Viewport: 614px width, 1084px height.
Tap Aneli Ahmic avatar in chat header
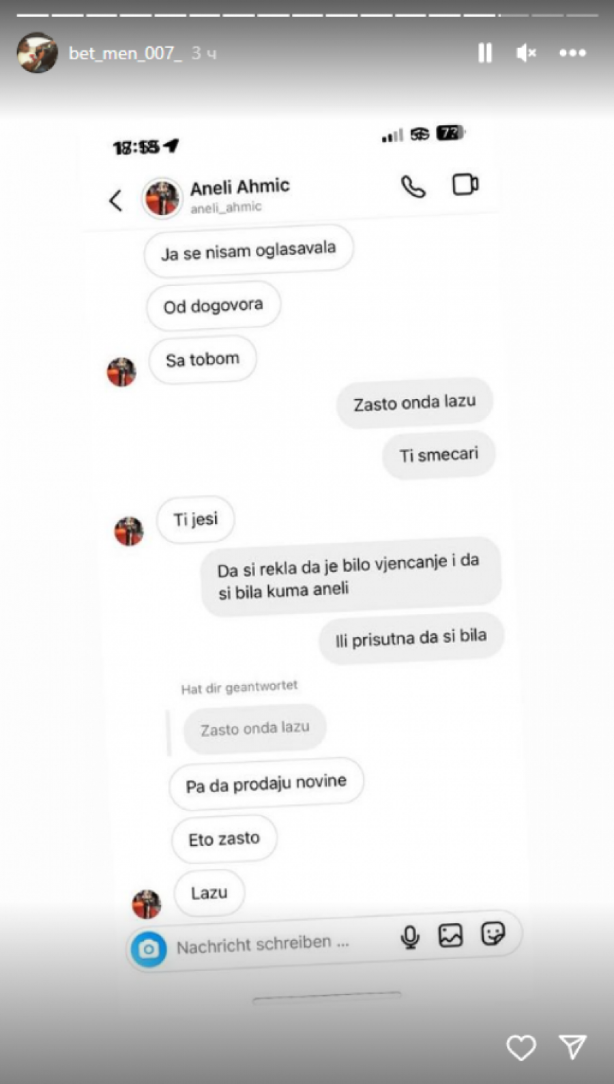162,198
